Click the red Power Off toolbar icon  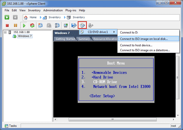click(7, 25)
